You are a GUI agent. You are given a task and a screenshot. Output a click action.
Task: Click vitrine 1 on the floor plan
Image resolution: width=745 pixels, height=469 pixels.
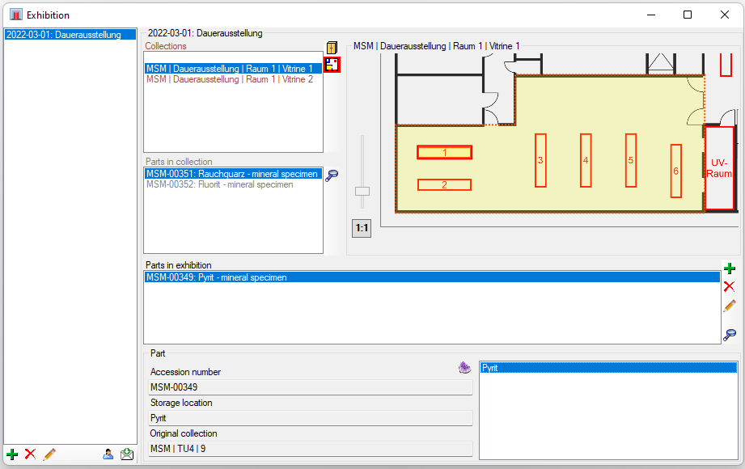[444, 153]
